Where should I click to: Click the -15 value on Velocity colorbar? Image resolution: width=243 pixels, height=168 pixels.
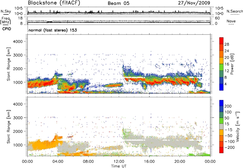228,130
